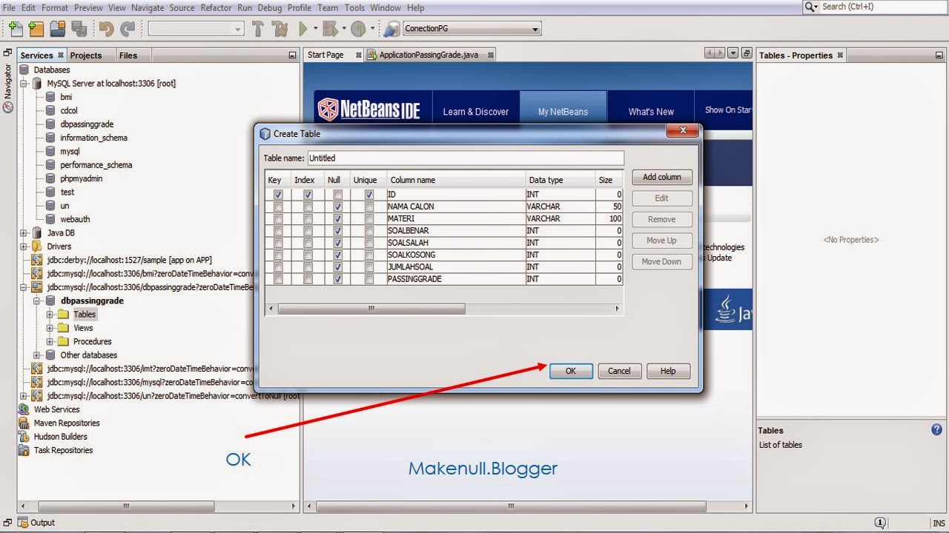Minimize the Services panel window group
949x533 pixels.
tap(292, 56)
